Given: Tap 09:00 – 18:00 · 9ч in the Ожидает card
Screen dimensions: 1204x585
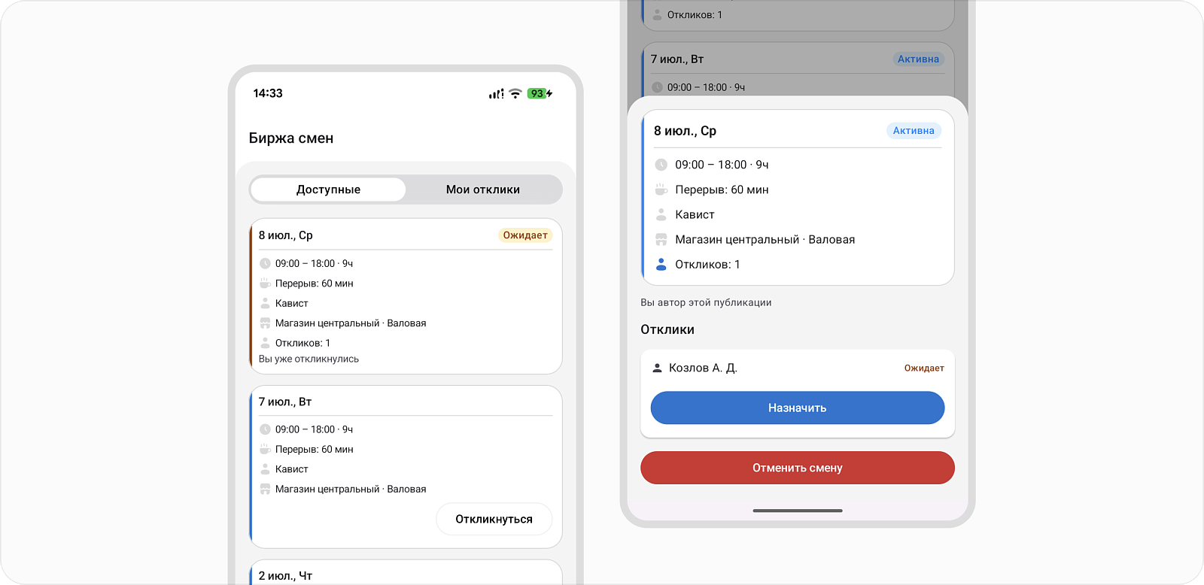Looking at the screenshot, I should point(314,263).
